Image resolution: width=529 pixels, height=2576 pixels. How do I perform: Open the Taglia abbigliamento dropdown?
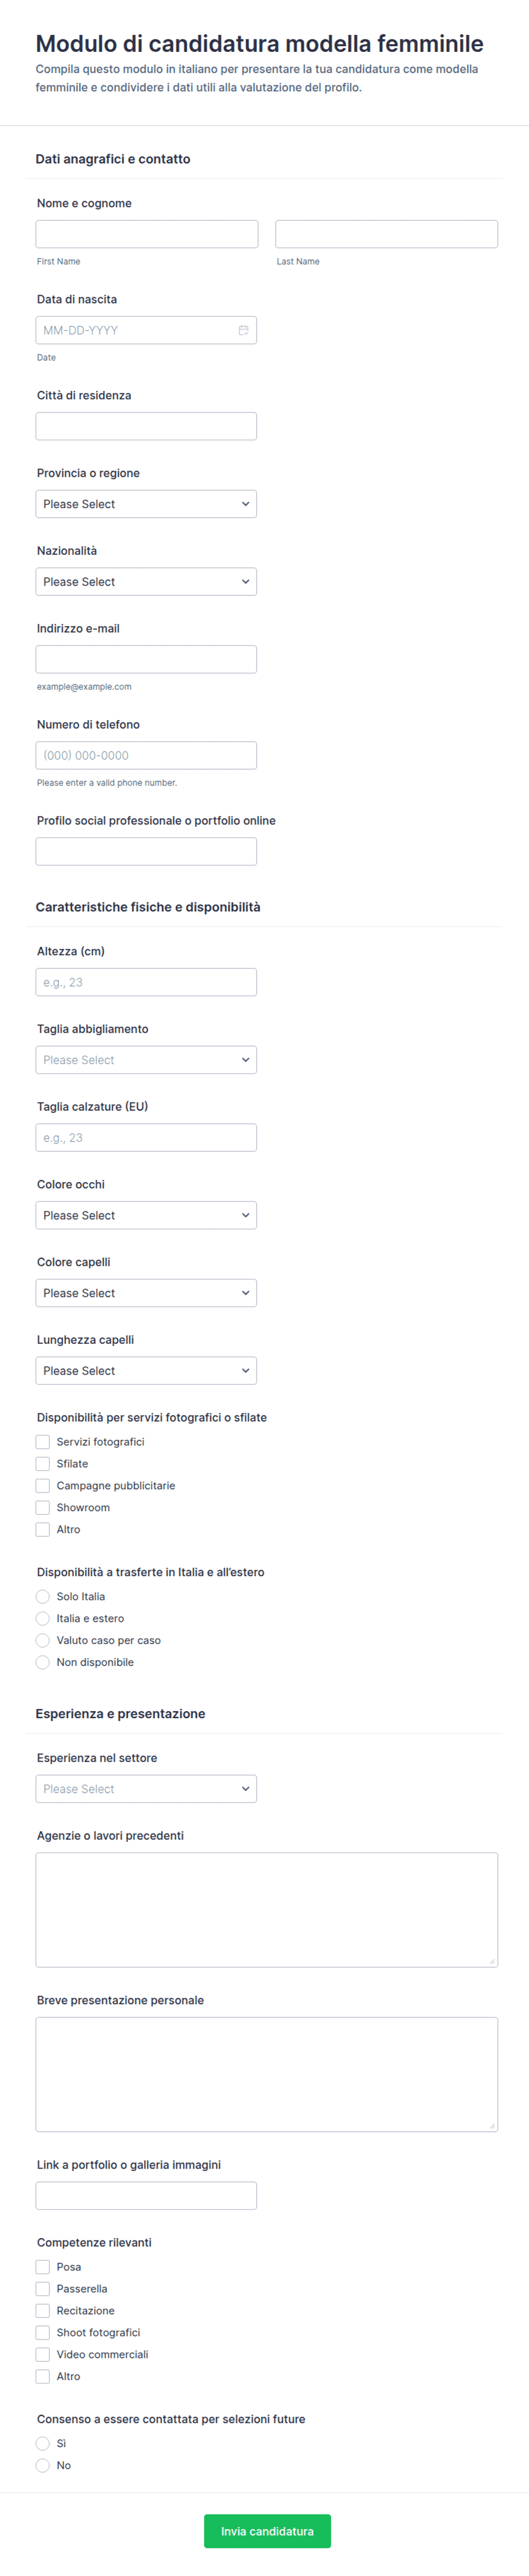coord(146,1060)
